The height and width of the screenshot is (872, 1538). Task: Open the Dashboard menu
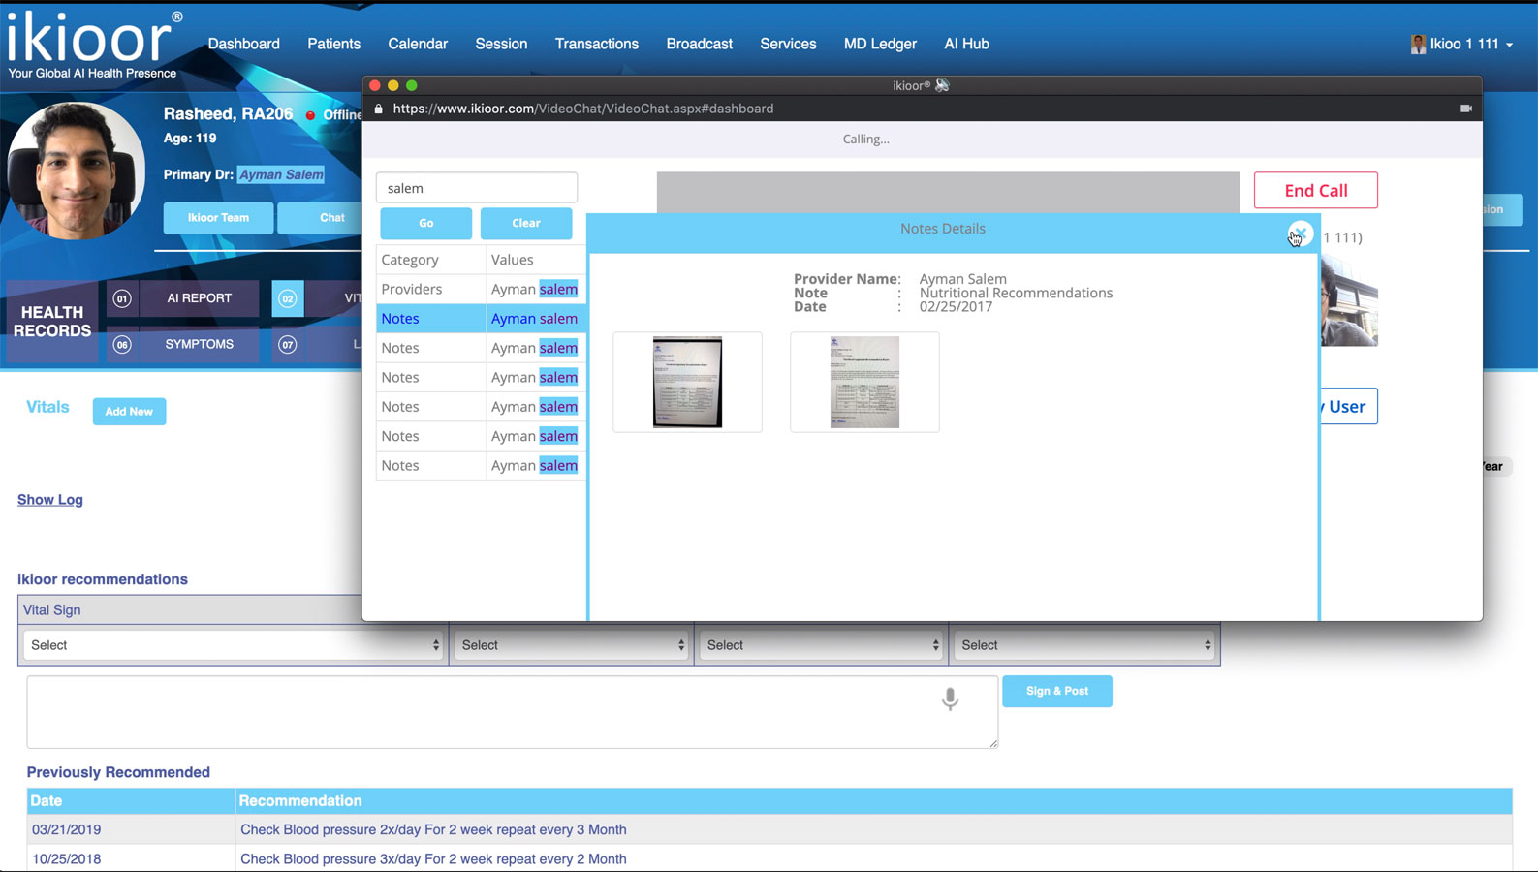click(243, 44)
